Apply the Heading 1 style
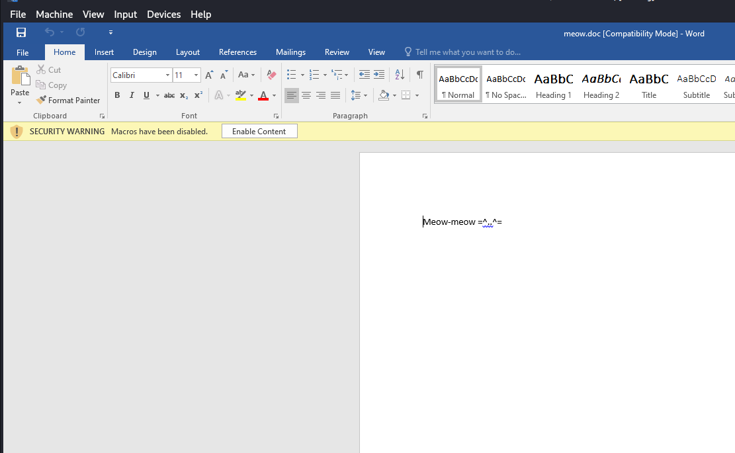This screenshot has height=453, width=735. (x=554, y=85)
